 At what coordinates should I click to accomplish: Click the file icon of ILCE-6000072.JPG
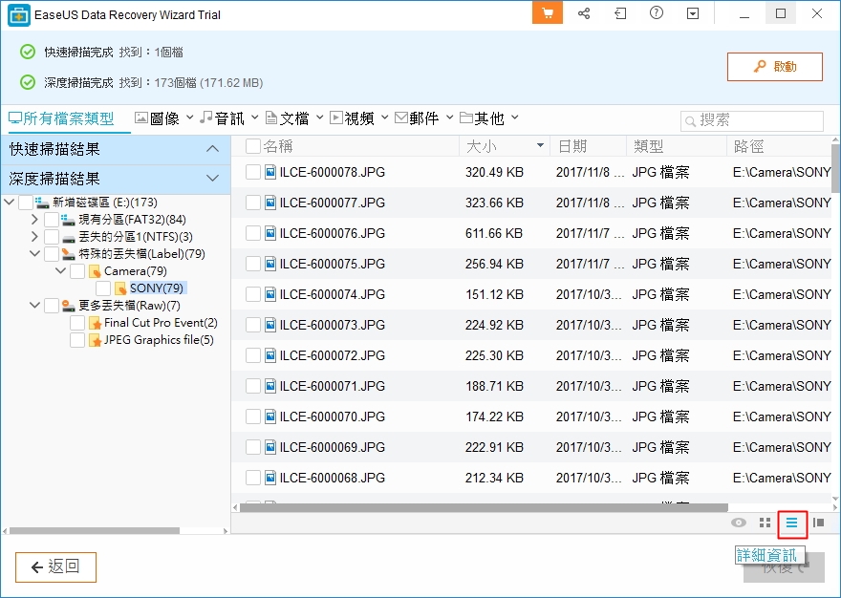click(x=270, y=355)
